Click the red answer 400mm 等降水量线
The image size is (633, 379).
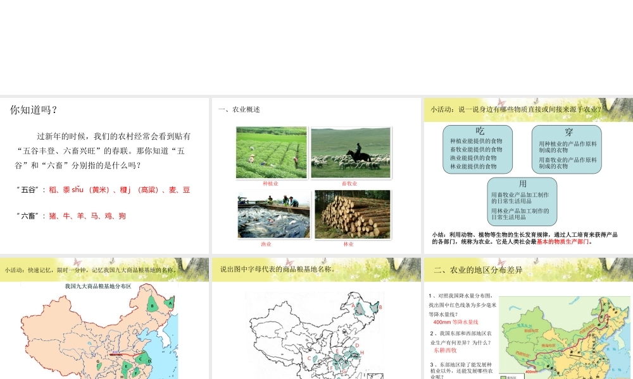coord(456,322)
